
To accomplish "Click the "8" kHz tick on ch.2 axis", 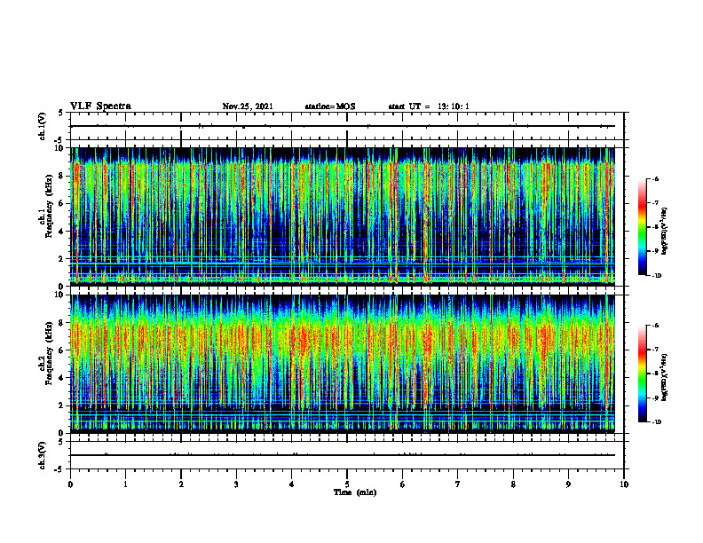I will pyautogui.click(x=62, y=323).
